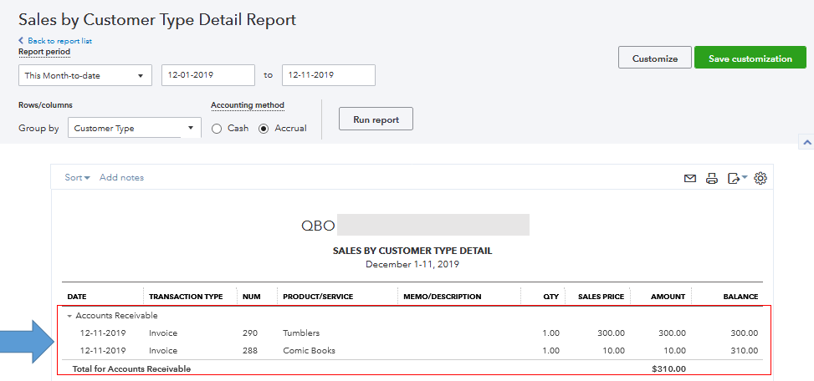Click the 10.00 sales price value
This screenshot has width=814, height=381.
[612, 350]
